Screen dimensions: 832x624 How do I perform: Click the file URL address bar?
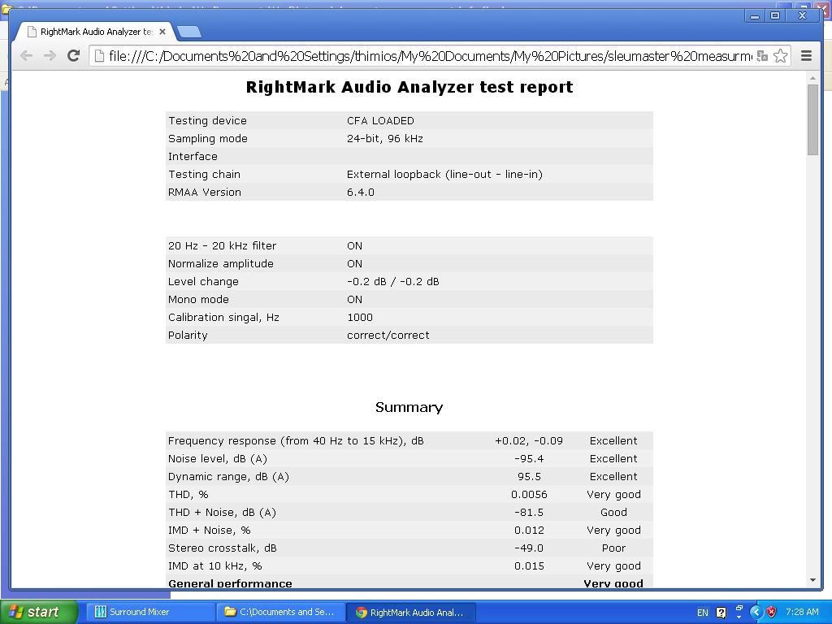(x=431, y=56)
